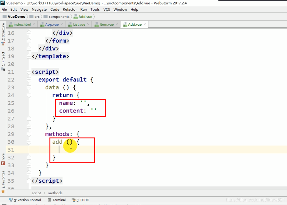The height and width of the screenshot is (205, 287).
Task: Click script in the editor breadcrumb
Action: coord(36,193)
